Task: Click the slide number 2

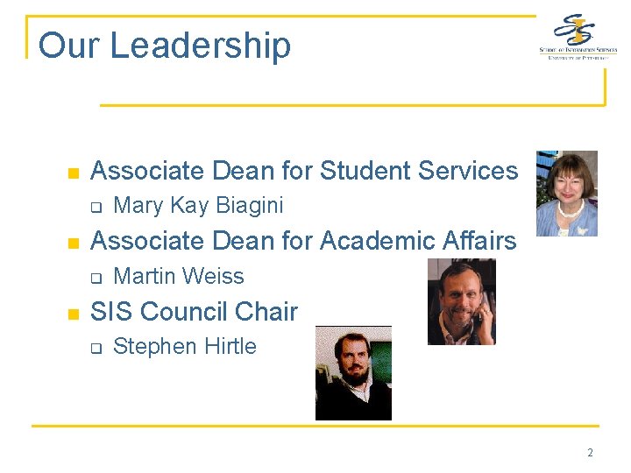Action: point(590,453)
